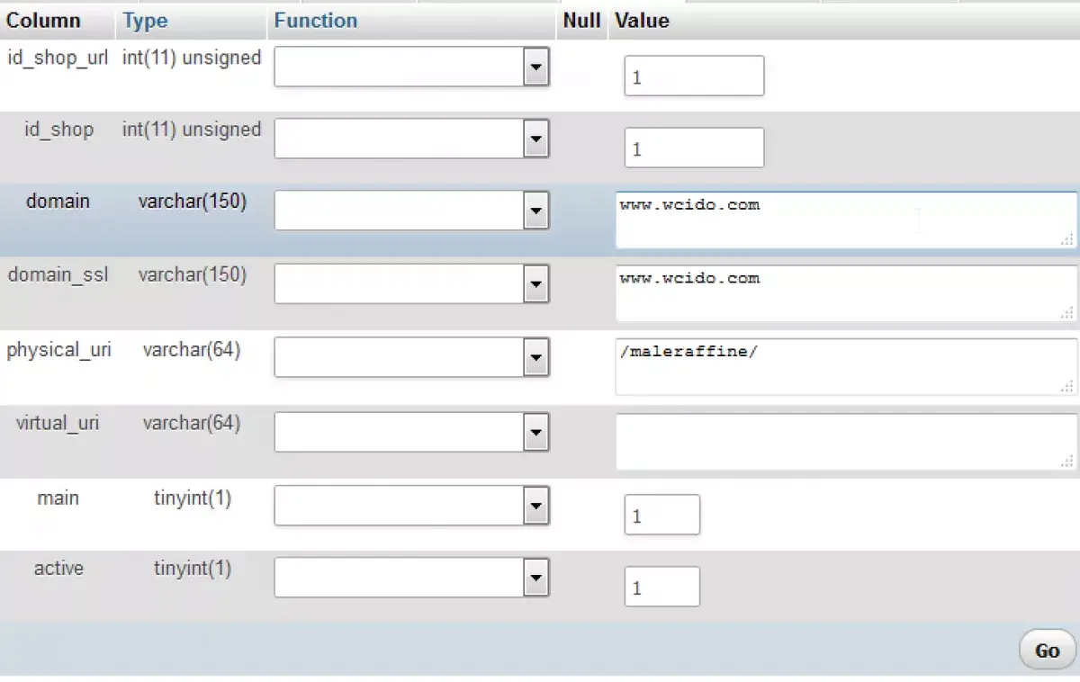Viewport: 1080px width, 682px height.
Task: Open the Function dropdown for virtual_uri
Action: click(411, 432)
